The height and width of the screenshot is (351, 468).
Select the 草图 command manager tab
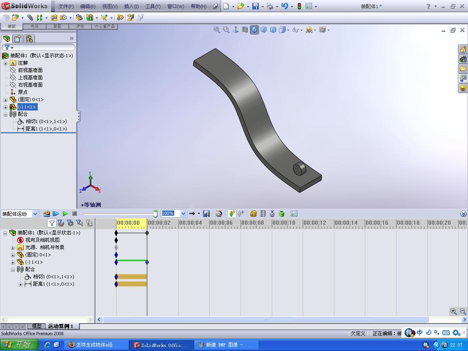(x=57, y=26)
